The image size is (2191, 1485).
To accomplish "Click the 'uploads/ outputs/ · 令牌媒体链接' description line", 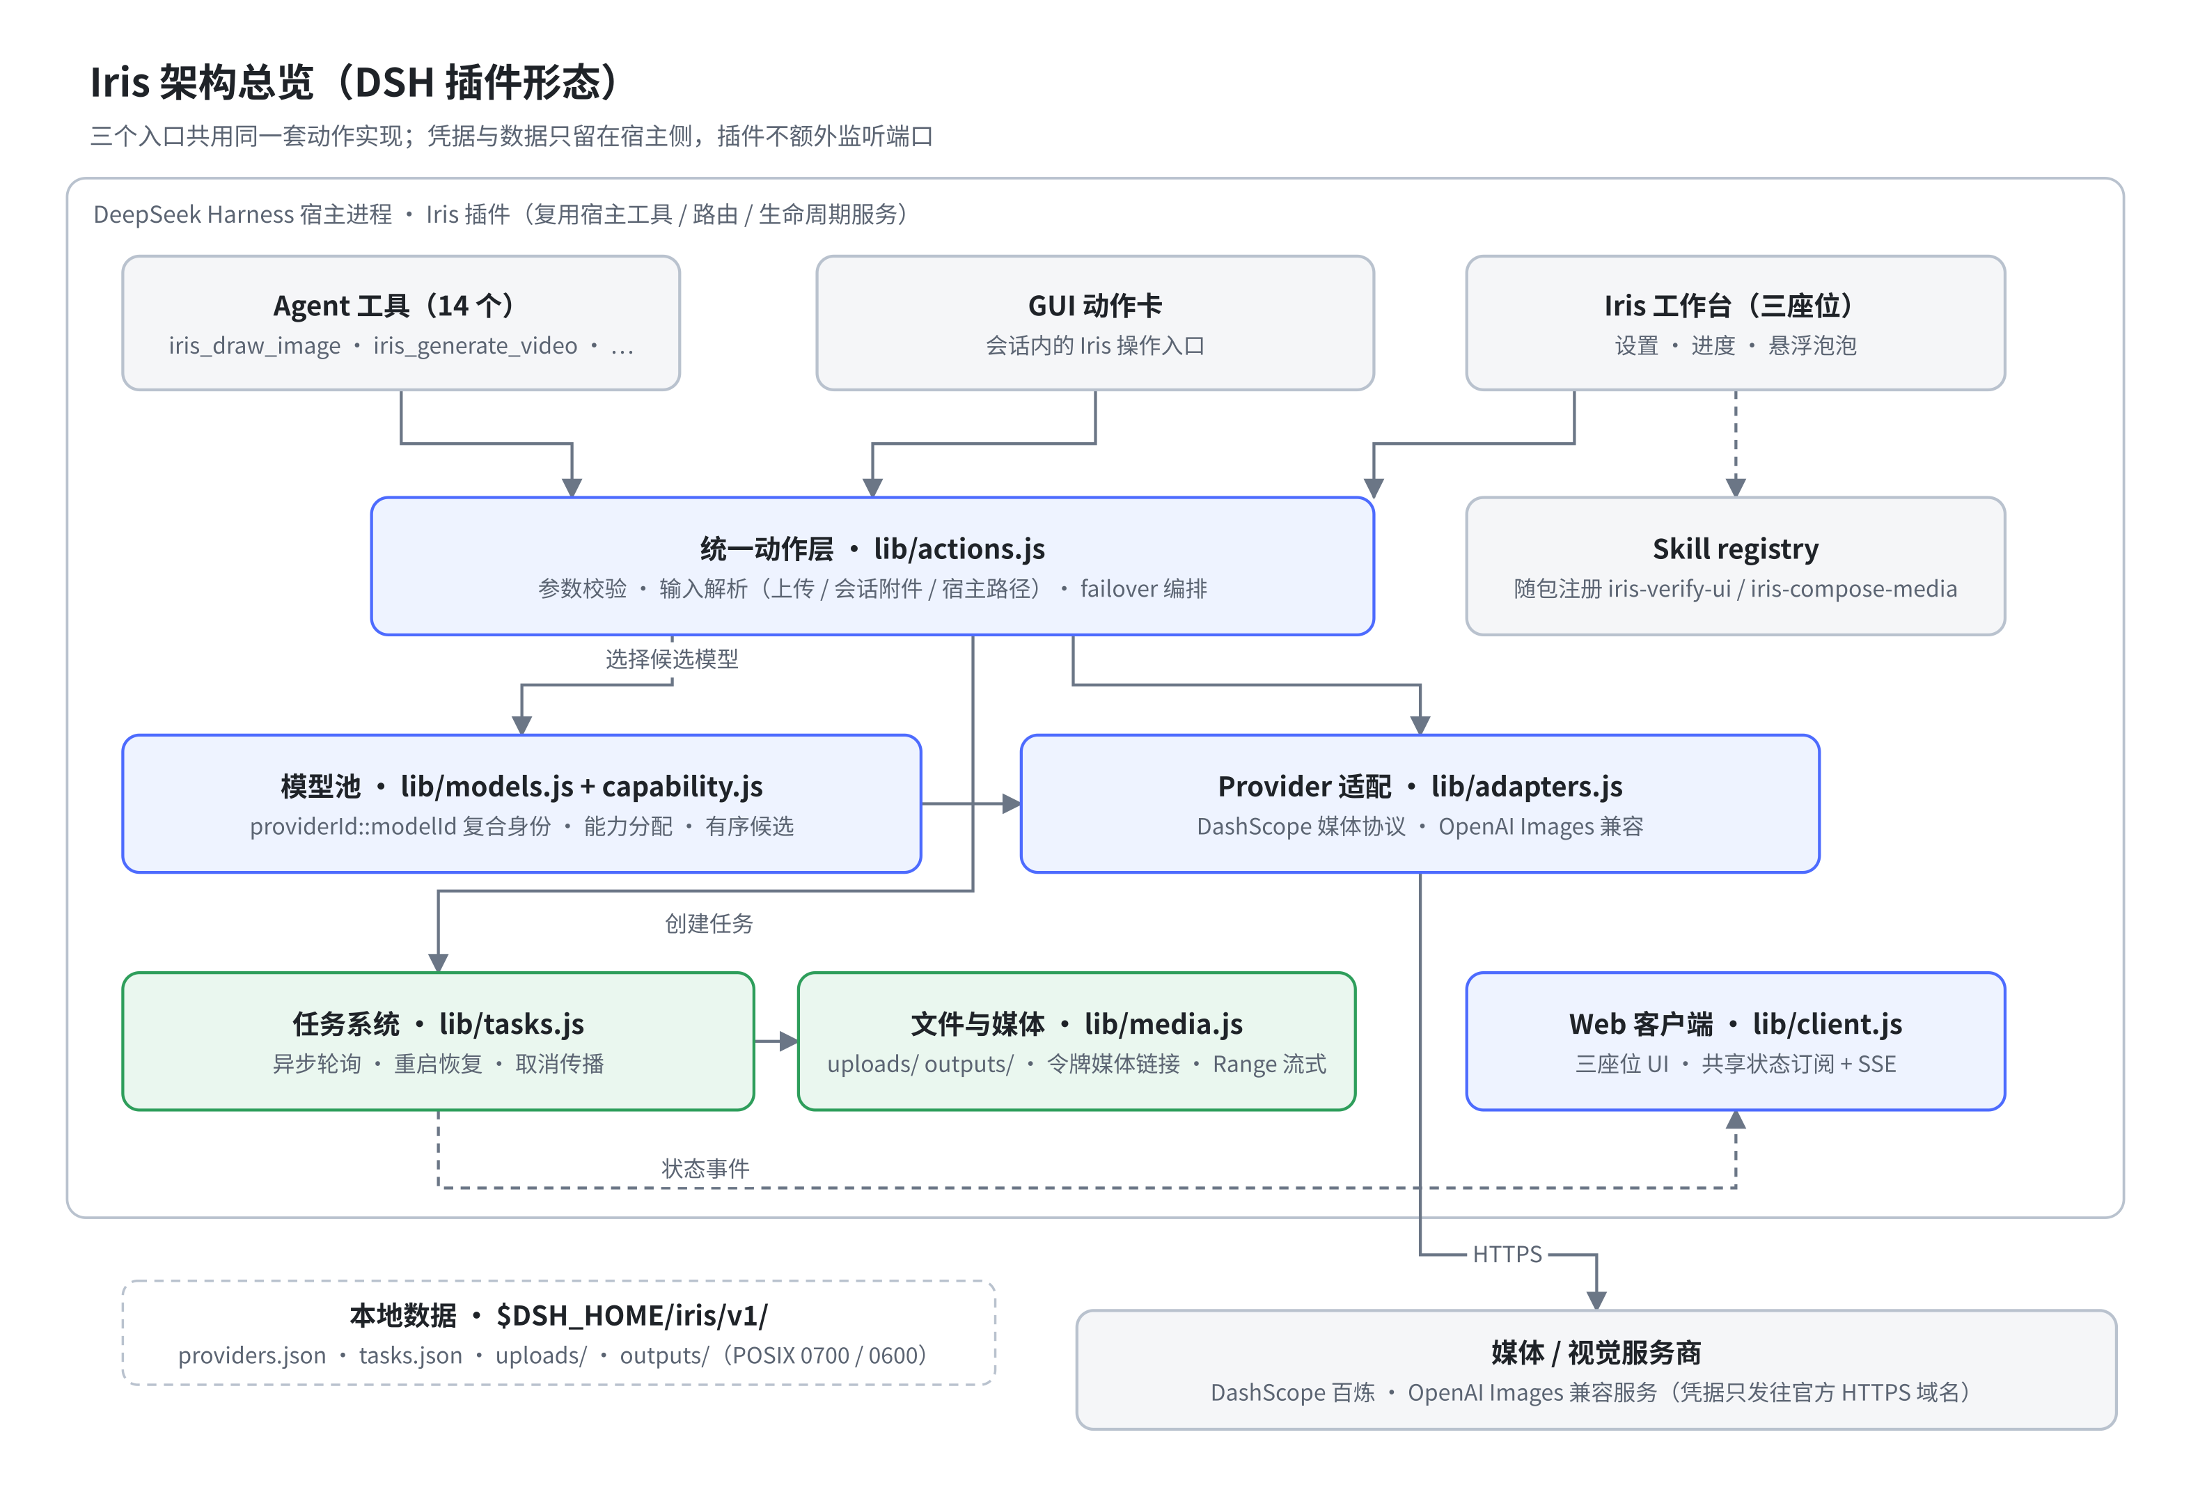I will click(x=1076, y=1064).
